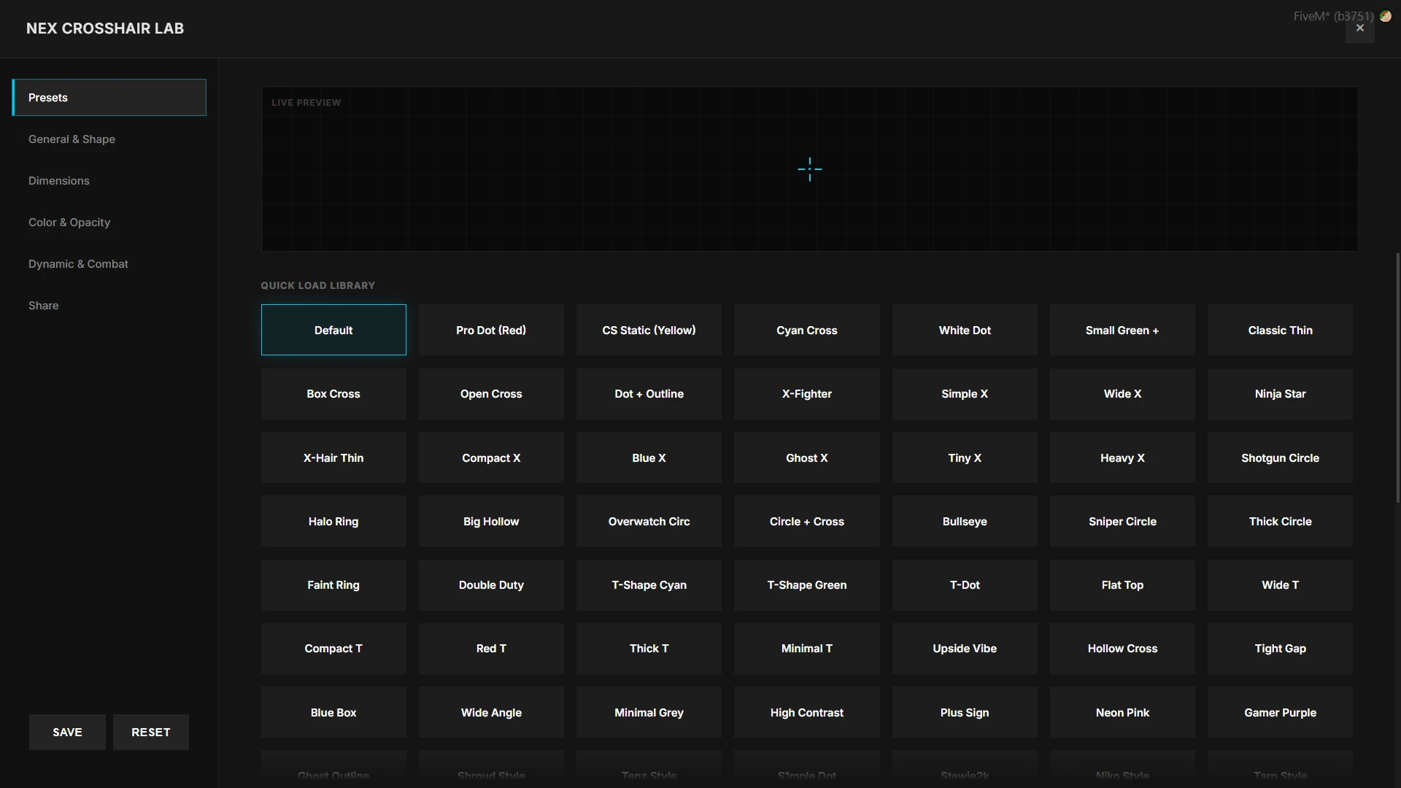Choose the Halo Ring preset
This screenshot has height=788, width=1401.
[333, 521]
